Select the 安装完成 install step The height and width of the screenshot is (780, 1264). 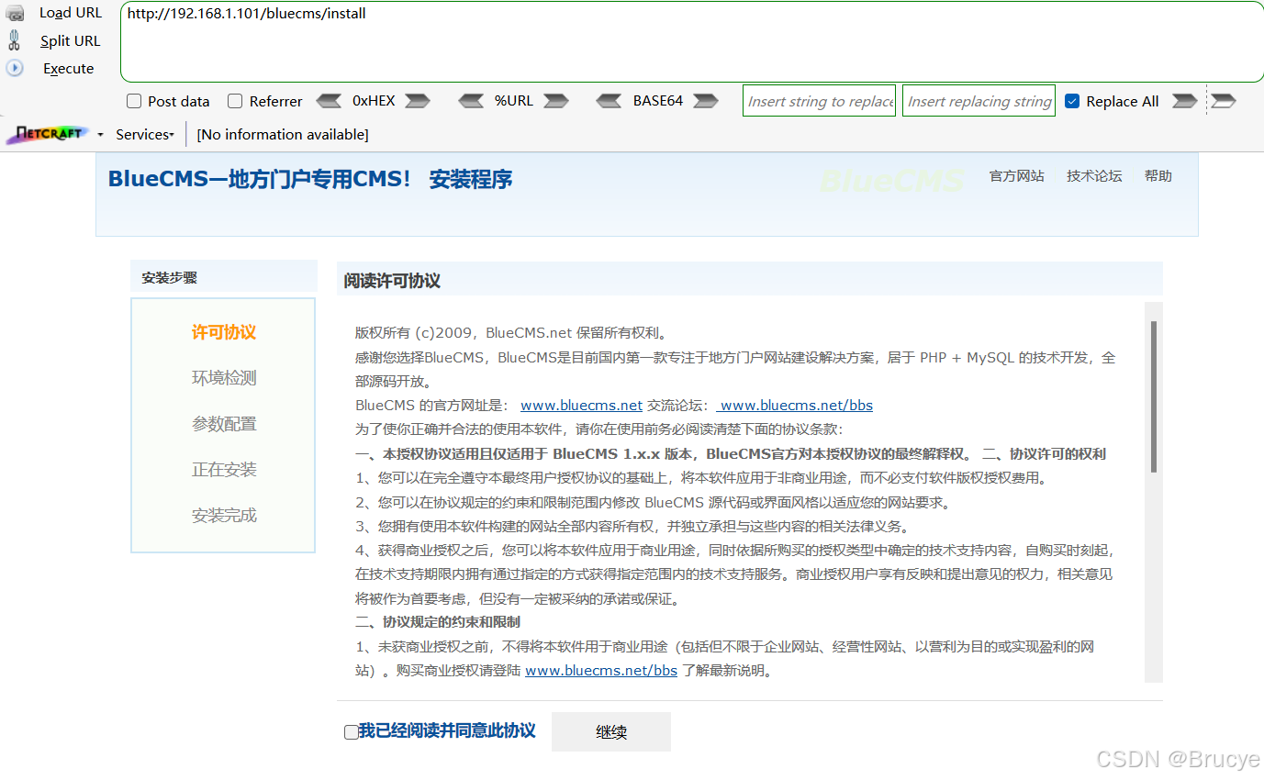pyautogui.click(x=224, y=516)
